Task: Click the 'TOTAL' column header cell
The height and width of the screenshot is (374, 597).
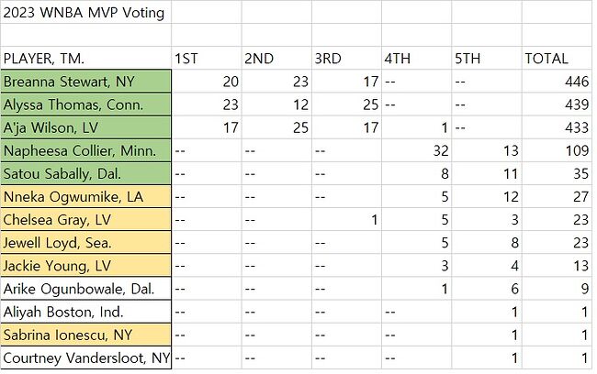Action: (557, 59)
